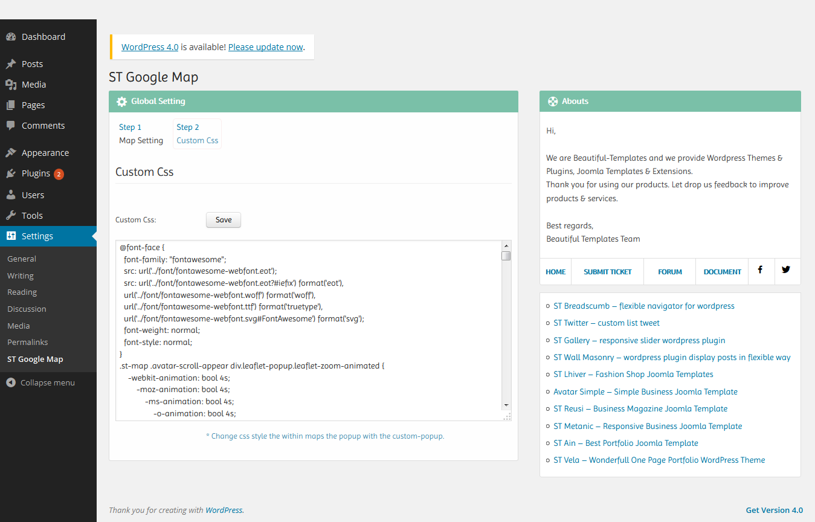This screenshot has height=522, width=815.
Task: Click the Facebook icon in Abouts panel
Action: click(x=760, y=269)
